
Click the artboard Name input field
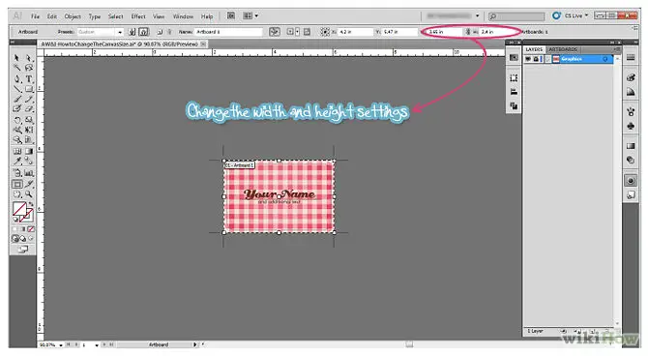pos(228,32)
